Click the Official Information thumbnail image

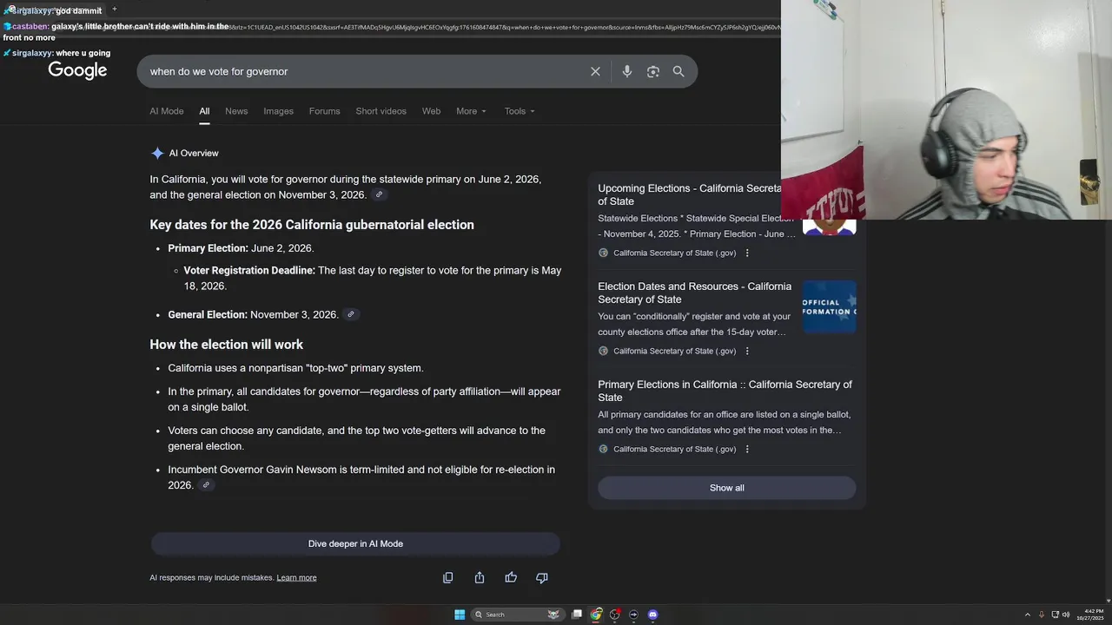[x=829, y=306]
